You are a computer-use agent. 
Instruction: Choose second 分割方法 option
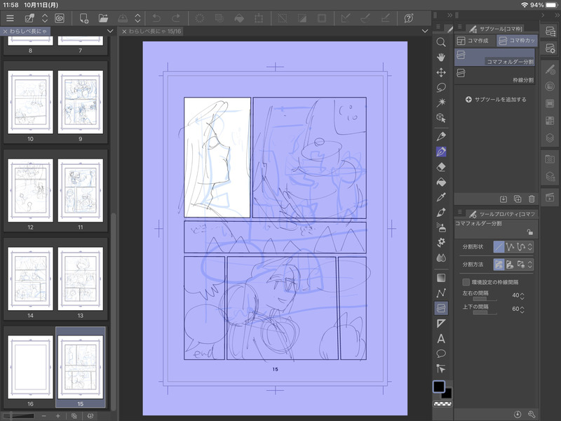(x=510, y=265)
